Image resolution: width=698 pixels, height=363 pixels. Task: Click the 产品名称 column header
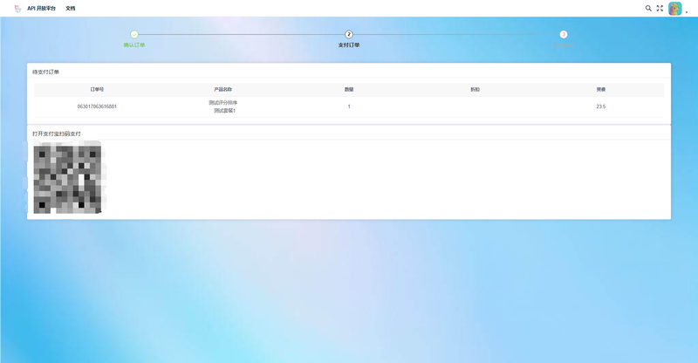point(223,90)
